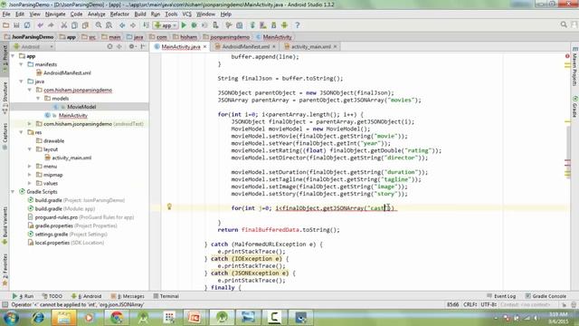The width and height of the screenshot is (579, 326).
Task: Open the VCS menu
Action: [x=187, y=14]
